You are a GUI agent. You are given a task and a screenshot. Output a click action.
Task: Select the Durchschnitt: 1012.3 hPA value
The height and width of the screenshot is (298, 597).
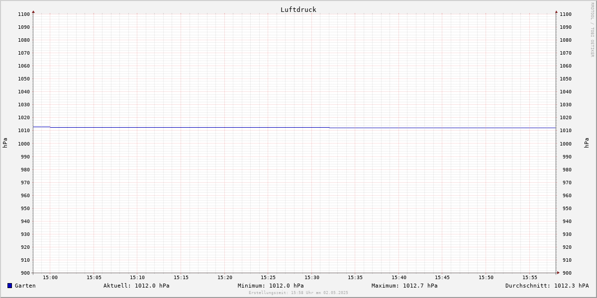tap(547, 286)
